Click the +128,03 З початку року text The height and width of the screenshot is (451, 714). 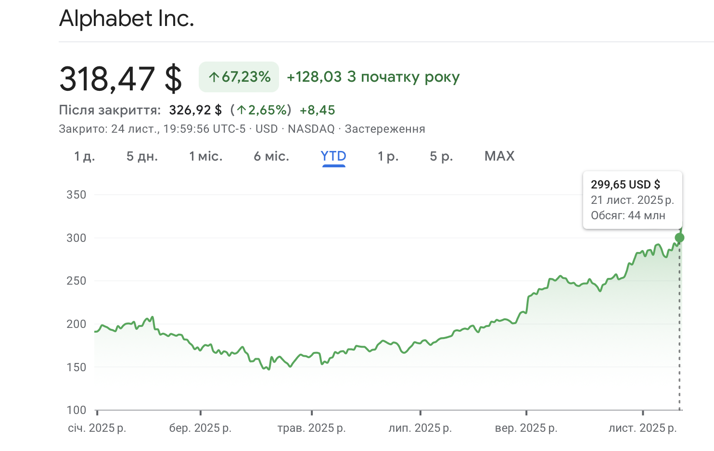[373, 77]
